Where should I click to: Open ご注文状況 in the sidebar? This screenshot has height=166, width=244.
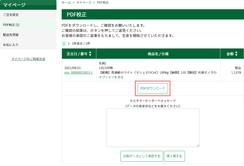pos(11,15)
